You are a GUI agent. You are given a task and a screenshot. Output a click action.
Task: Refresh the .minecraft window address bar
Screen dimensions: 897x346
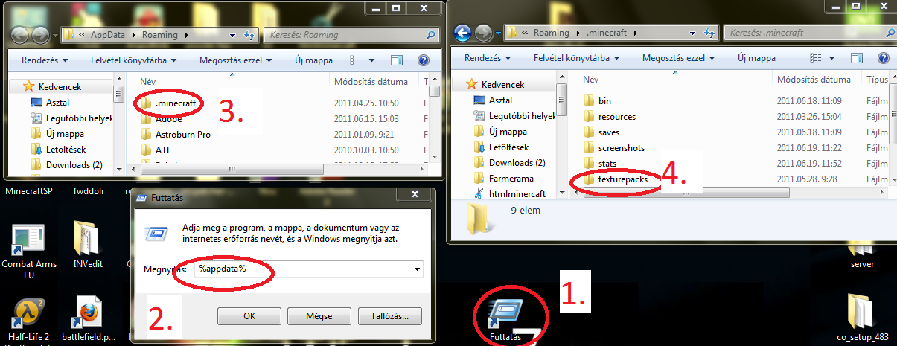[709, 33]
